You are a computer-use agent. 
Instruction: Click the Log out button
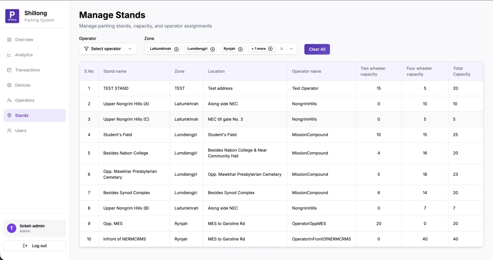point(35,246)
